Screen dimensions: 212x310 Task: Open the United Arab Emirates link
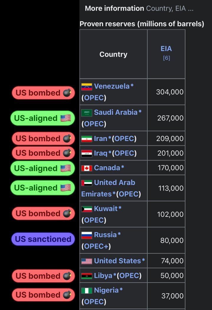point(115,183)
